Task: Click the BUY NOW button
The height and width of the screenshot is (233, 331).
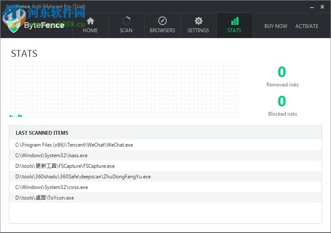Action: [276, 26]
